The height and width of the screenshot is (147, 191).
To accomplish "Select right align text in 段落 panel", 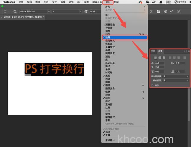I will tap(164, 58).
